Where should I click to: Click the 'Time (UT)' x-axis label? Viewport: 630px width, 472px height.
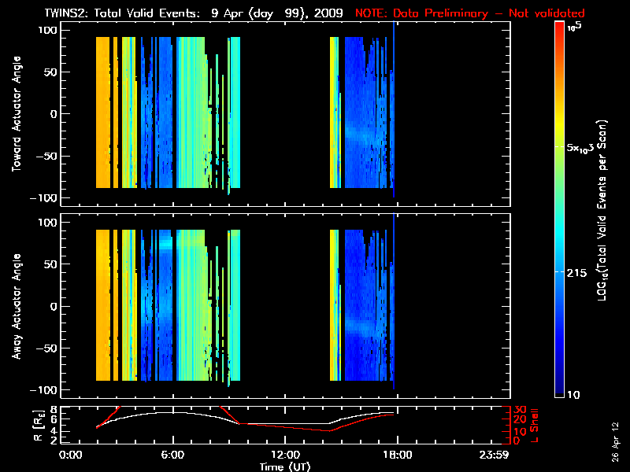tap(285, 466)
